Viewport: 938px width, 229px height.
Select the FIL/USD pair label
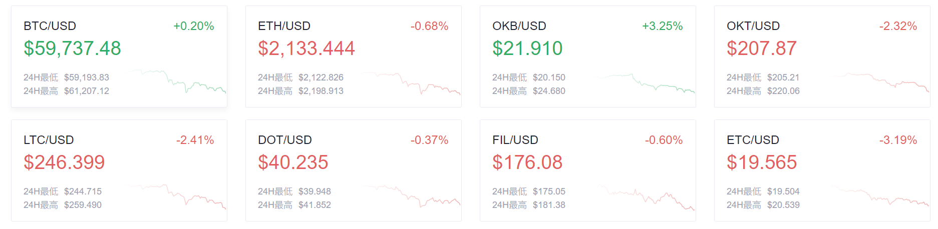click(x=515, y=140)
